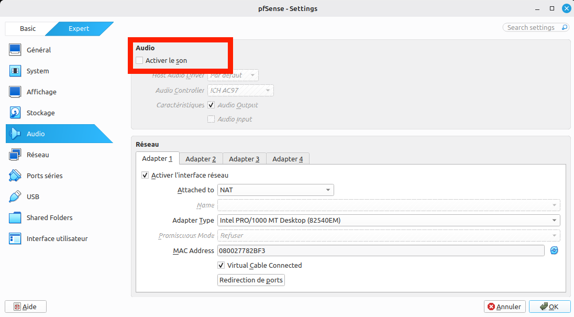This screenshot has width=574, height=317.
Task: Expand the Promiscuous Mode dropdown
Action: point(389,235)
